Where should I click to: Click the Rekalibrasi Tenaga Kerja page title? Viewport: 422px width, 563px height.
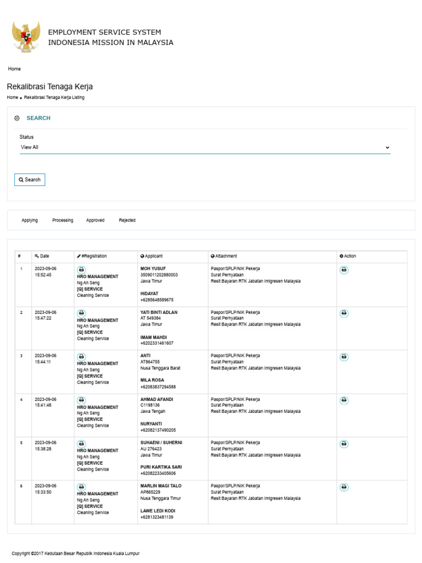[50, 86]
